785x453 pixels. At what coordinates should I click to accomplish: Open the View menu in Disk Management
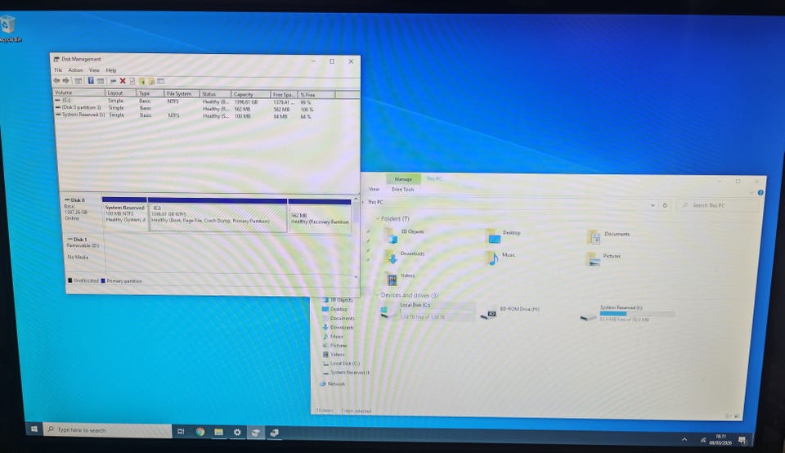click(x=94, y=70)
